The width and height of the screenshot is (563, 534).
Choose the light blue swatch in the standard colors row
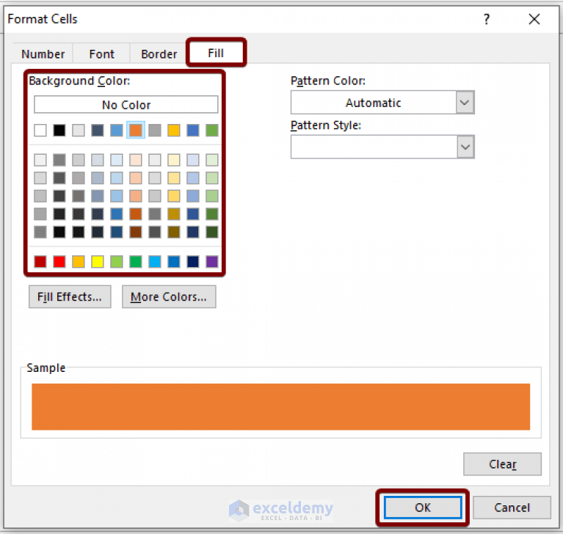(155, 262)
